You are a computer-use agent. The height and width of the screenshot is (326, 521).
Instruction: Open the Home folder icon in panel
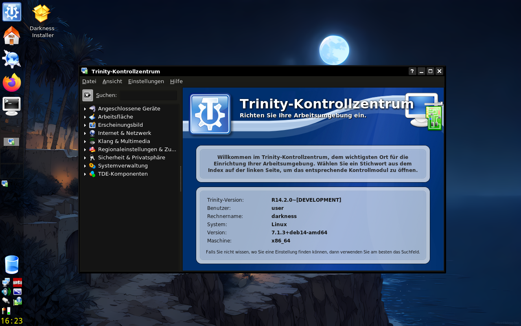tap(12, 35)
